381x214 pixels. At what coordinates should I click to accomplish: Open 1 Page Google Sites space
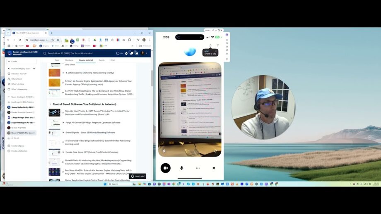point(22,117)
